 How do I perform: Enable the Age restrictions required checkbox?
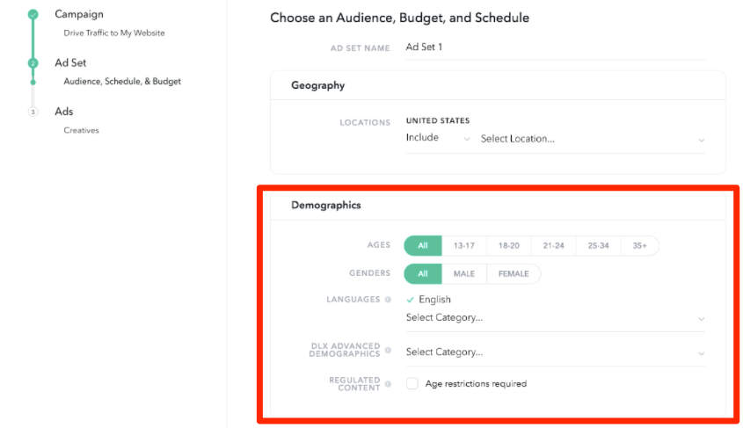412,384
